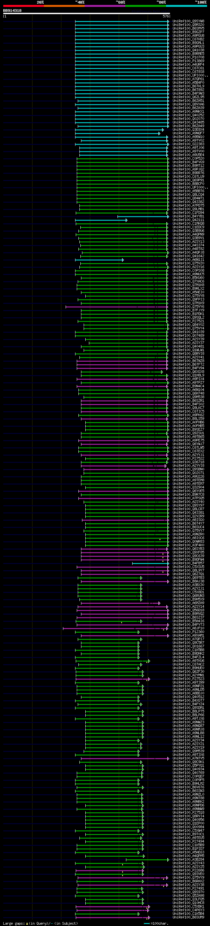Select the UniRef100_A9XAM1 label
Viewport: 210px width, 926px height.
(188, 636)
